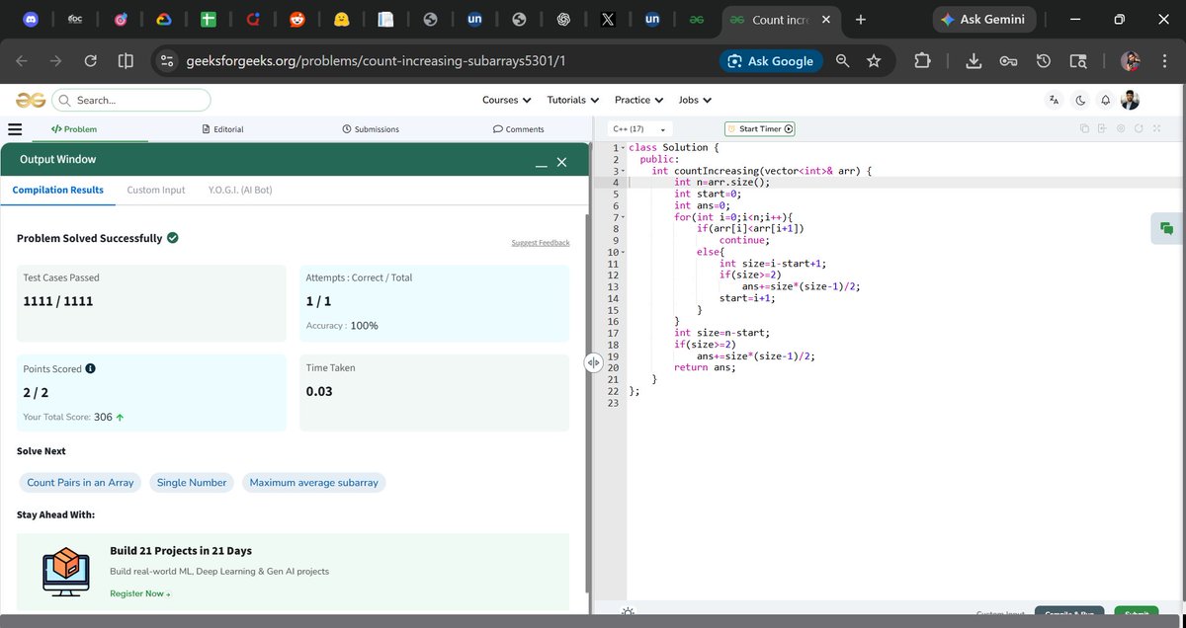Open the zoom magnifier icon in address bar
This screenshot has width=1186, height=628.
[842, 61]
